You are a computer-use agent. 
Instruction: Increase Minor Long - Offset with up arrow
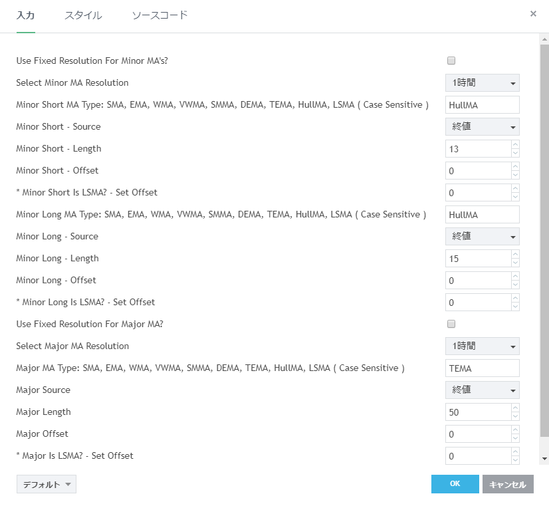(515, 277)
